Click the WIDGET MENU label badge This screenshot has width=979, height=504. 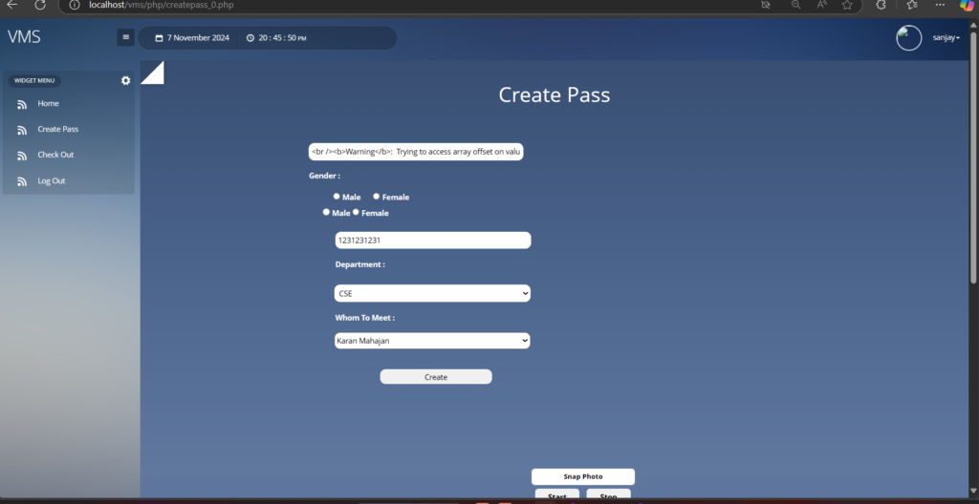point(34,80)
